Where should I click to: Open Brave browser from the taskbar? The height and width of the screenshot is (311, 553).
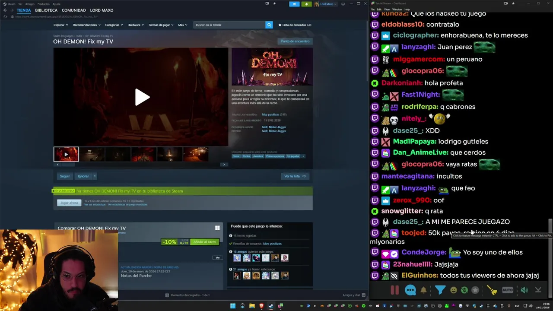point(261,306)
